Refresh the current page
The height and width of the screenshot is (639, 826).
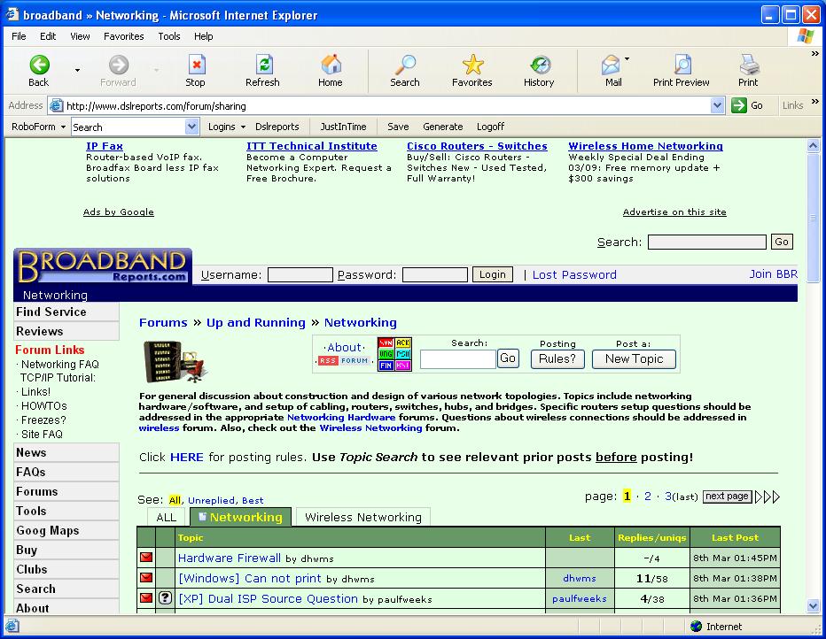(x=262, y=71)
